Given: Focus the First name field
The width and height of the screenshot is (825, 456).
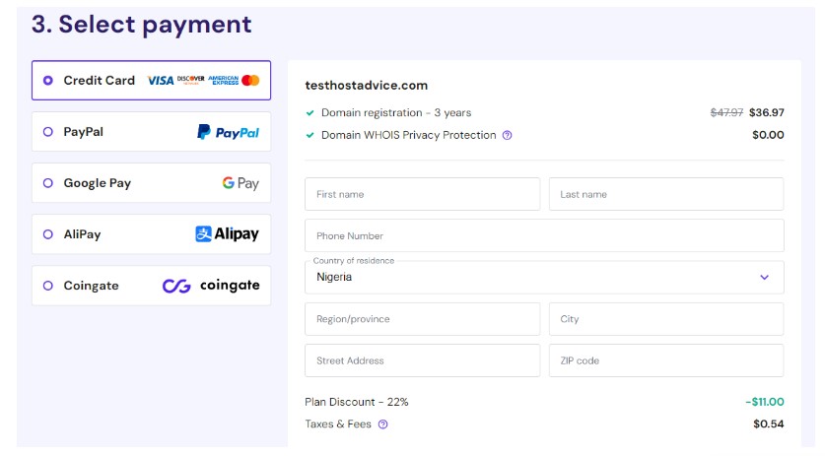Looking at the screenshot, I should tap(423, 194).
